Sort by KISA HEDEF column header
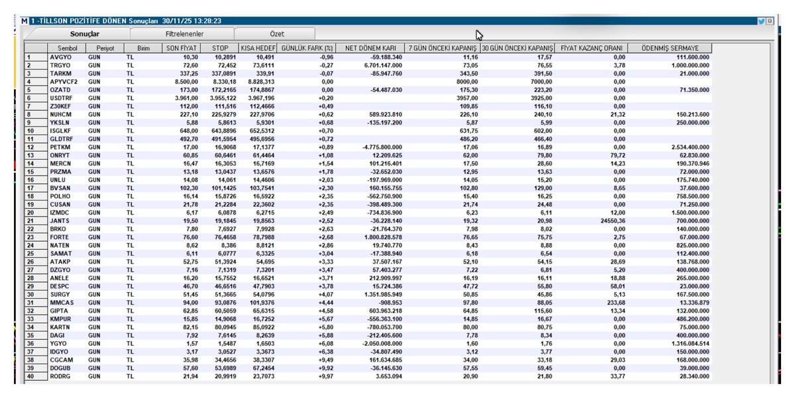The image size is (795, 398). point(258,48)
